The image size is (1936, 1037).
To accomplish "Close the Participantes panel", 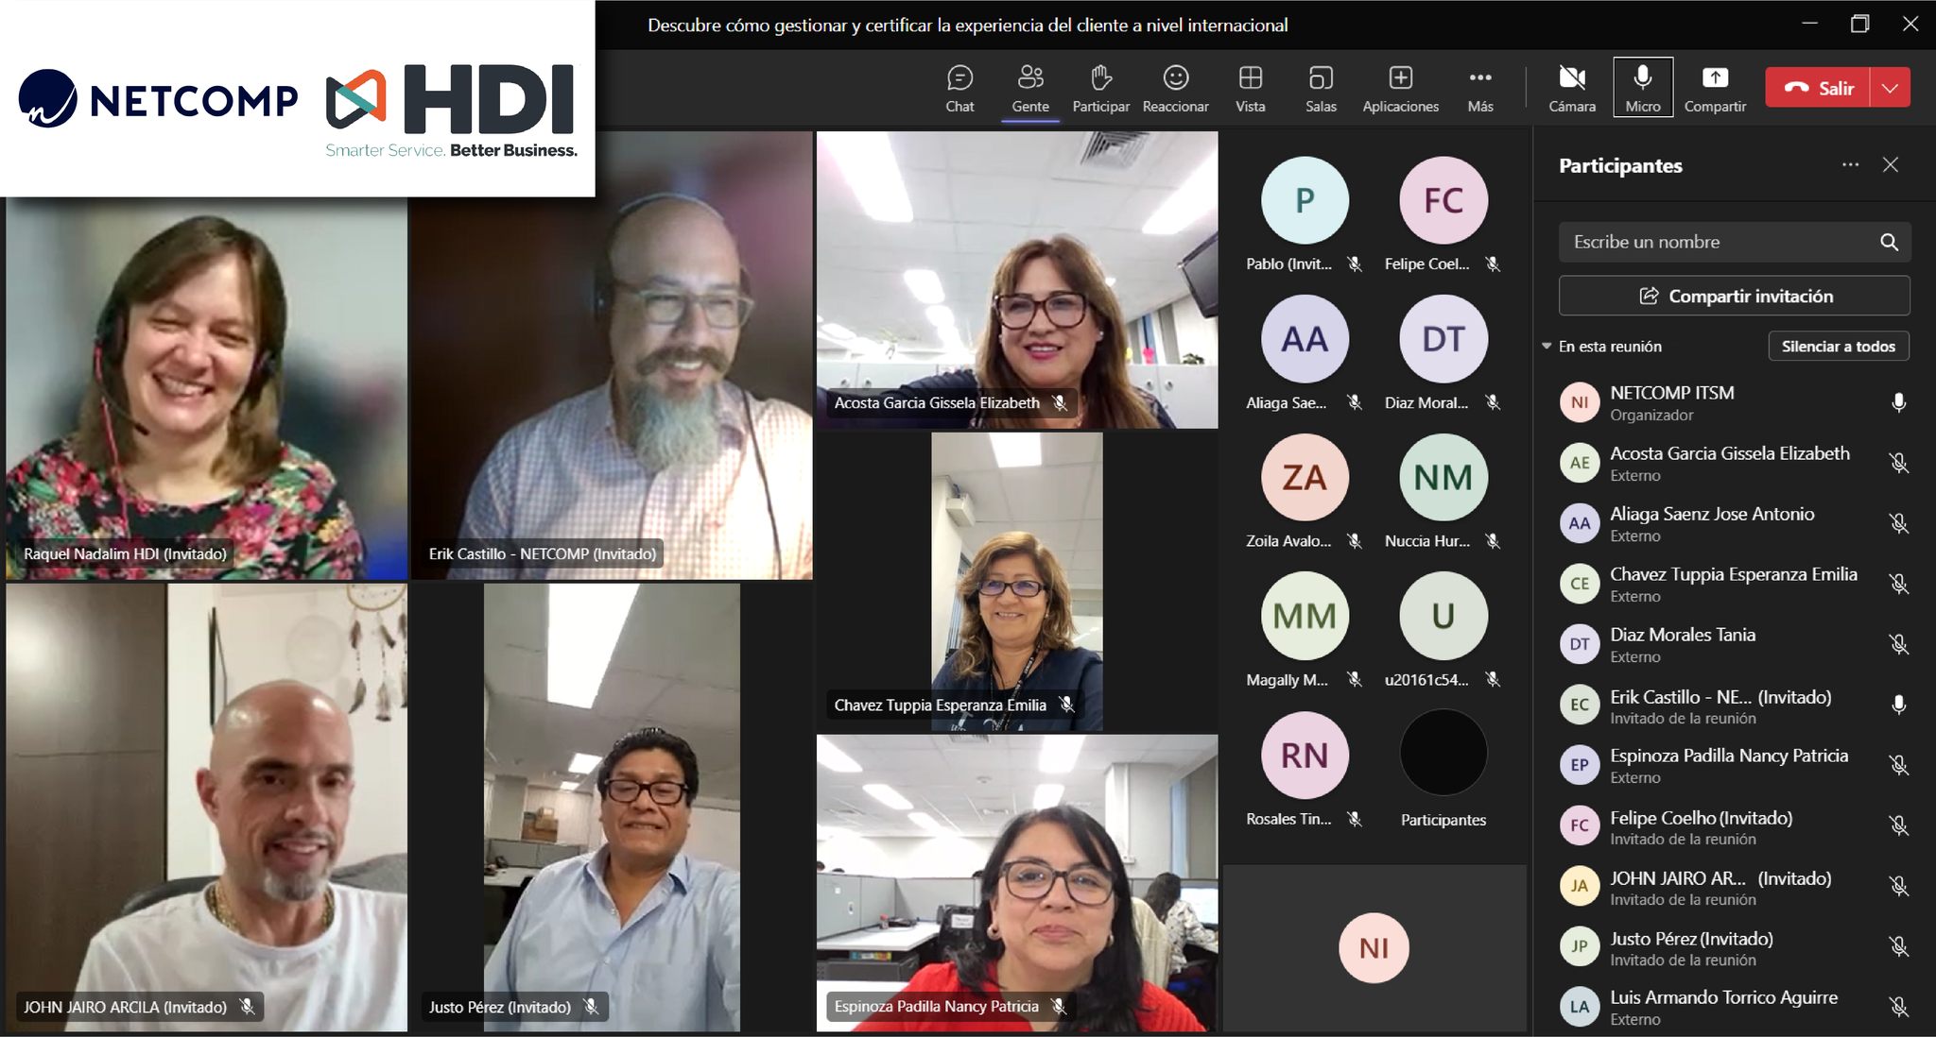I will click(1891, 165).
